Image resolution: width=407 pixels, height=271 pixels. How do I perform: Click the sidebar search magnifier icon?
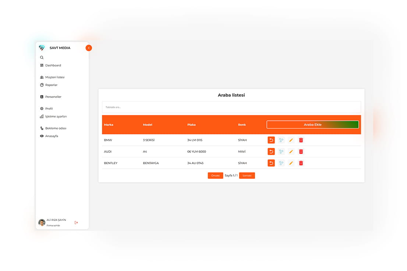42,57
